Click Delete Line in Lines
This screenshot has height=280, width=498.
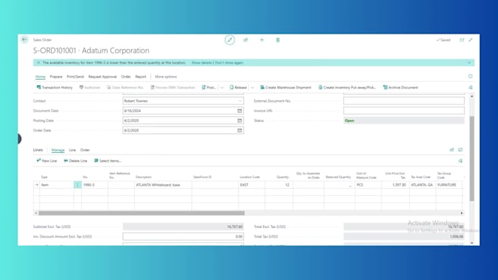point(75,161)
